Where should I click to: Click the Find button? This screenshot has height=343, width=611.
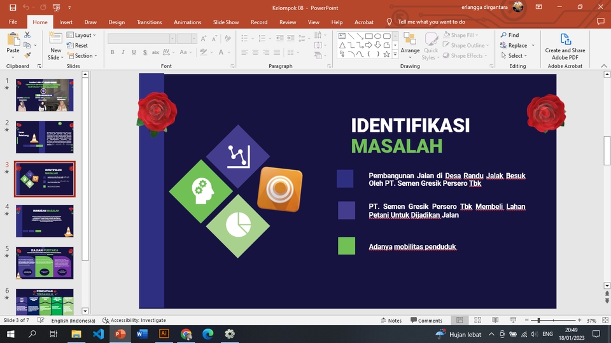click(510, 35)
